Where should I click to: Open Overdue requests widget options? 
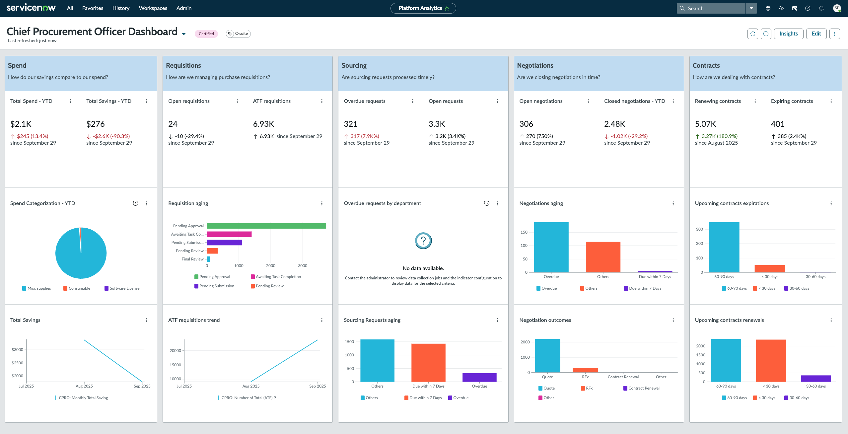413,101
